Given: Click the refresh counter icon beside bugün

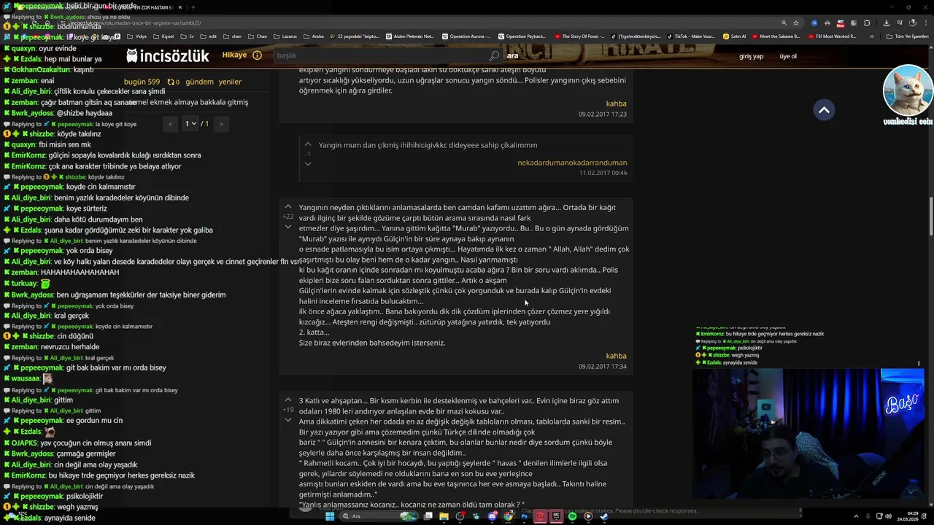Looking at the screenshot, I should (x=173, y=82).
